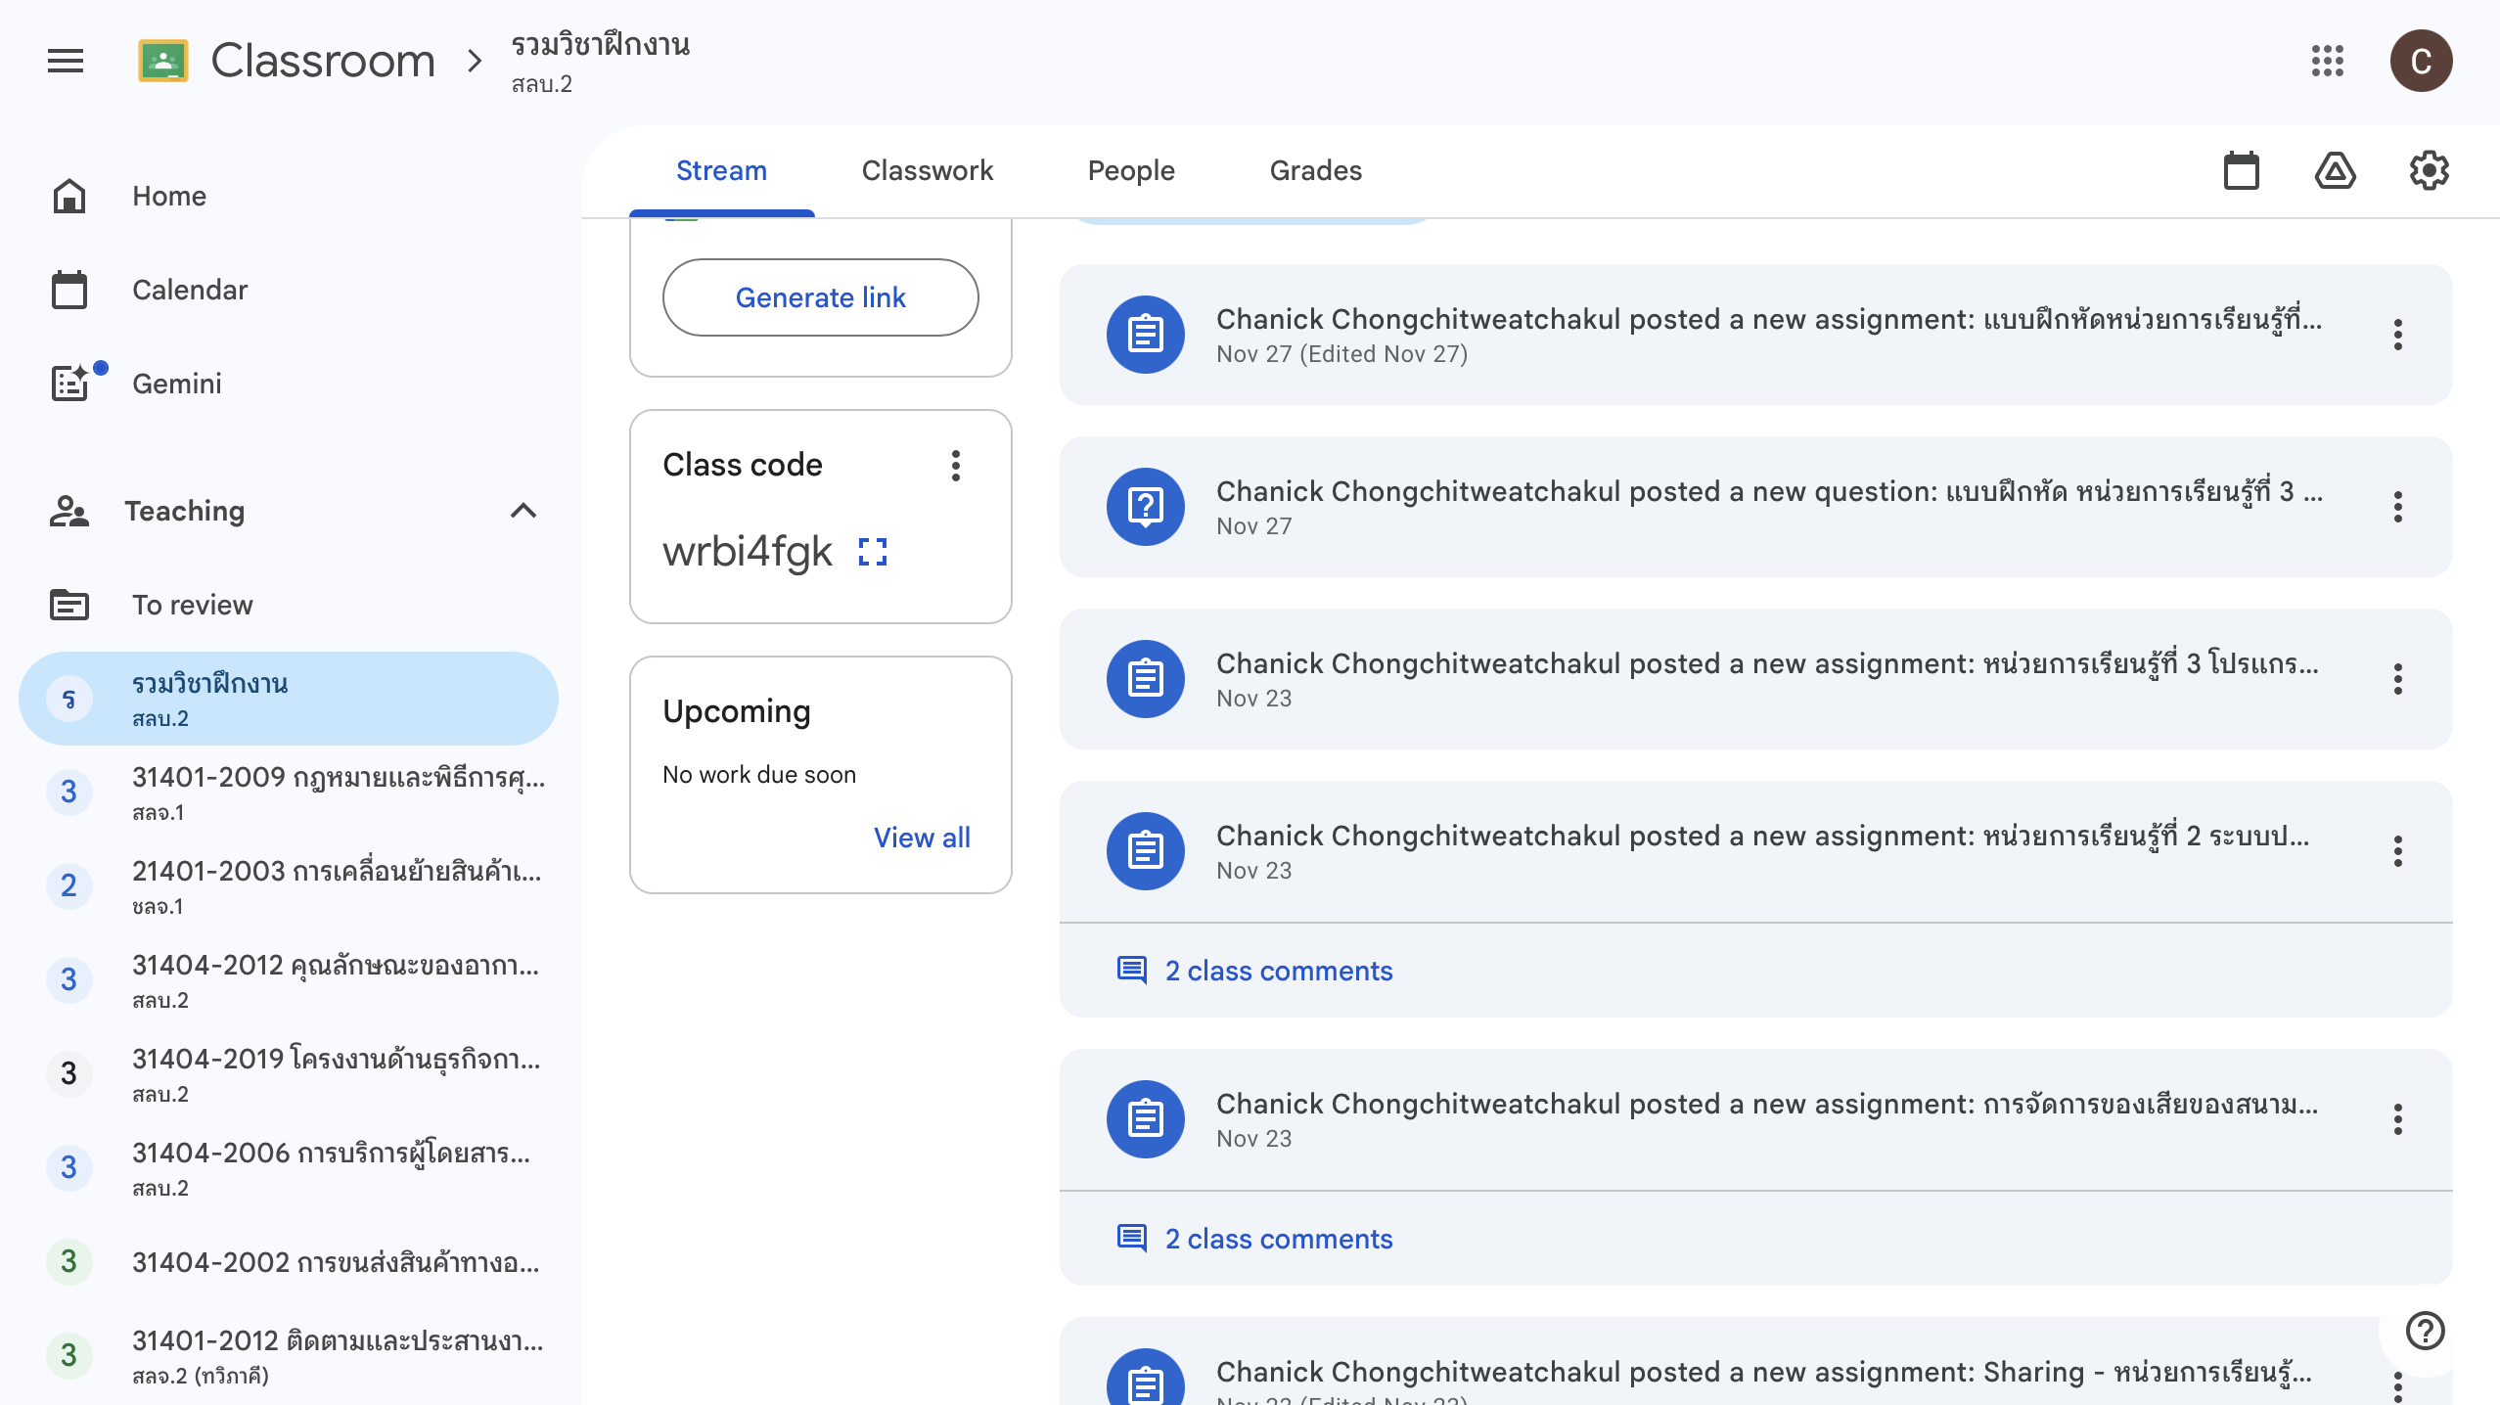Click the To review icon
The width and height of the screenshot is (2500, 1405).
(x=68, y=605)
